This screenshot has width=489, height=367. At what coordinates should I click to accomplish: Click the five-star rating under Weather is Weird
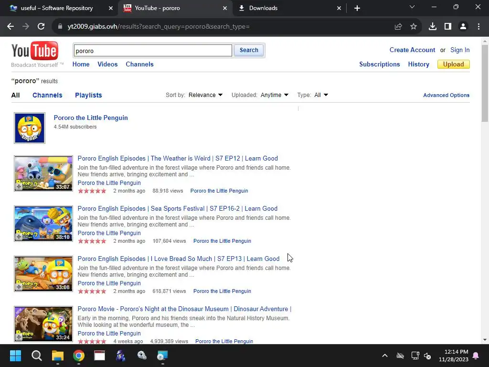(x=92, y=191)
